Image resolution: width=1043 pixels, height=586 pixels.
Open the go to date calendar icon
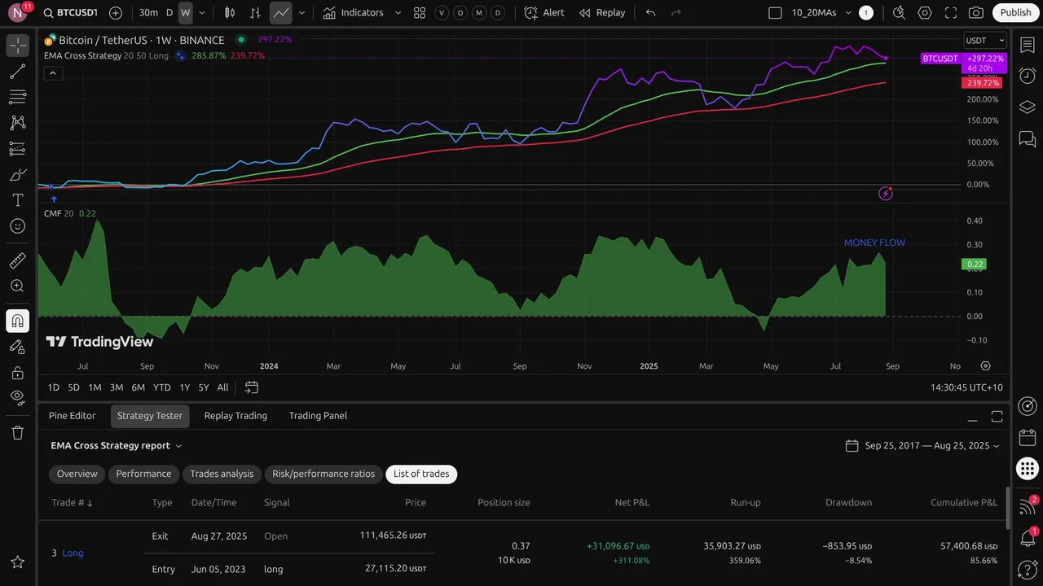pos(252,387)
